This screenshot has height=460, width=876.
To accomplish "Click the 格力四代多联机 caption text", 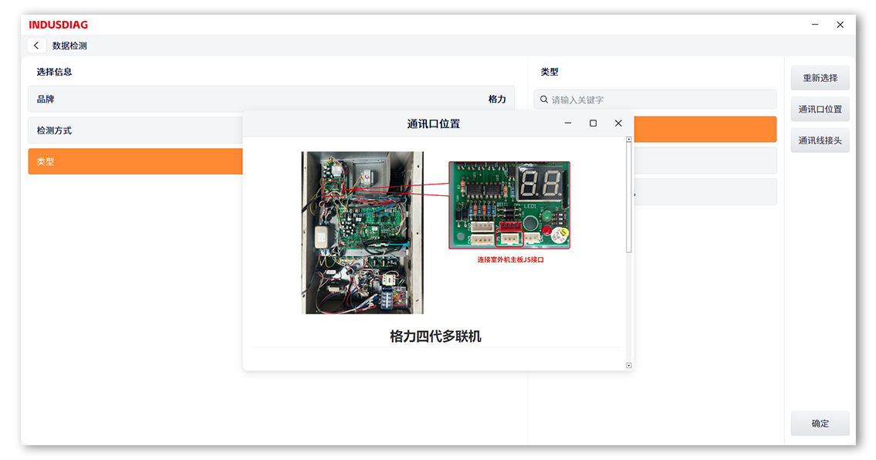I will click(435, 337).
